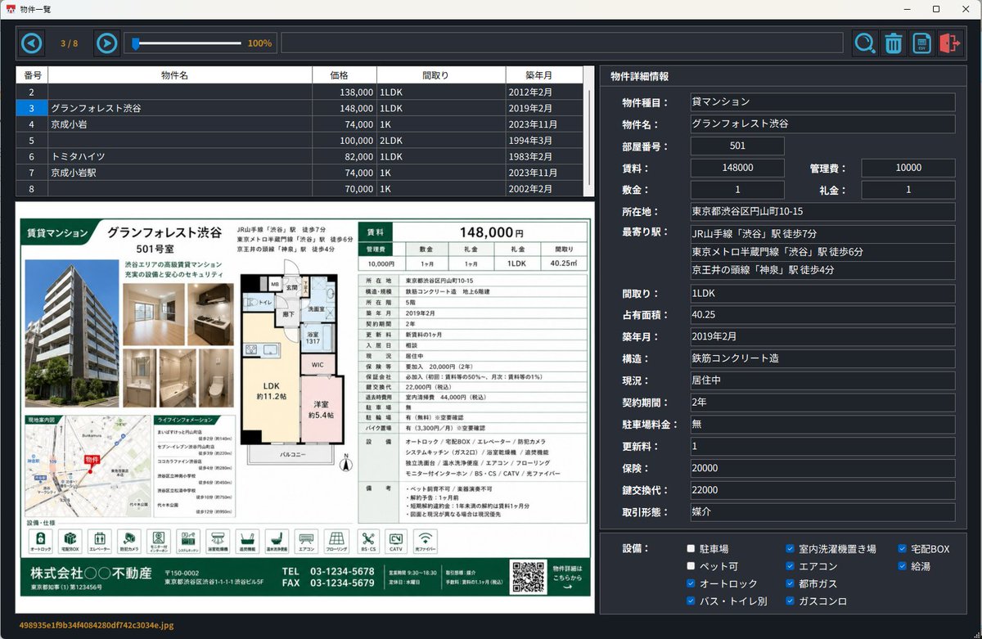Click the グランフォレスト渋谷 cell in the table
Viewport: 982px width, 639px height.
click(x=180, y=108)
